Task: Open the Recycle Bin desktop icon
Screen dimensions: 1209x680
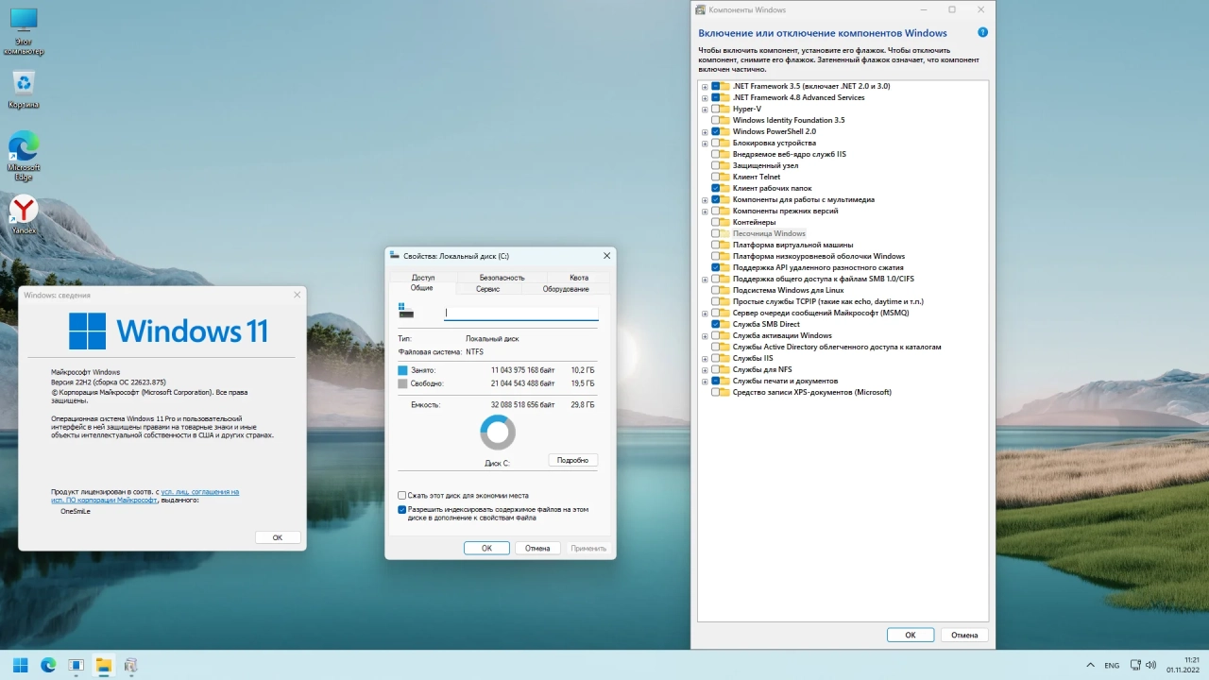Action: (24, 90)
